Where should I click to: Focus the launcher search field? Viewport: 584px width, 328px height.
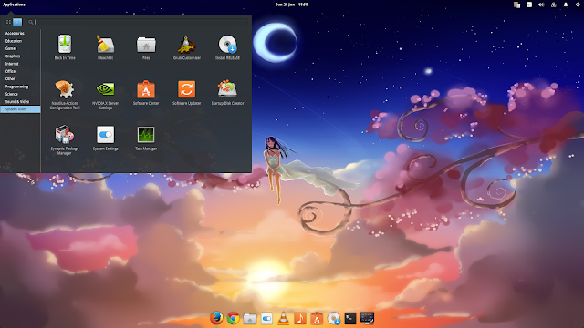click(138, 22)
